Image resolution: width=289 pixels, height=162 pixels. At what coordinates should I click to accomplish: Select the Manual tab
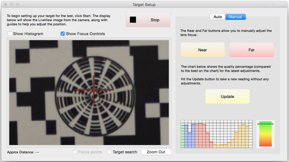(x=235, y=17)
